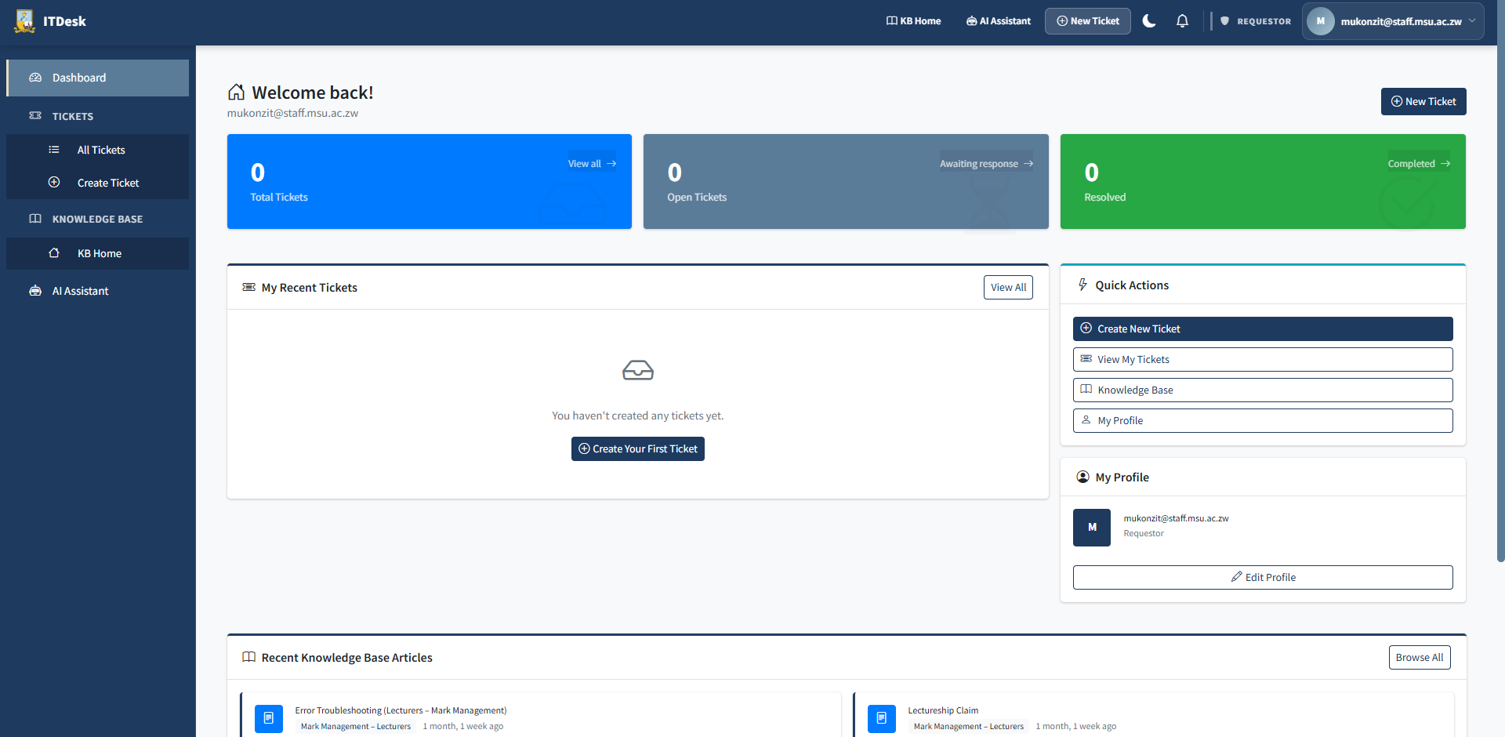The image size is (1505, 737).
Task: Click the Total Tickets count
Action: coord(258,172)
